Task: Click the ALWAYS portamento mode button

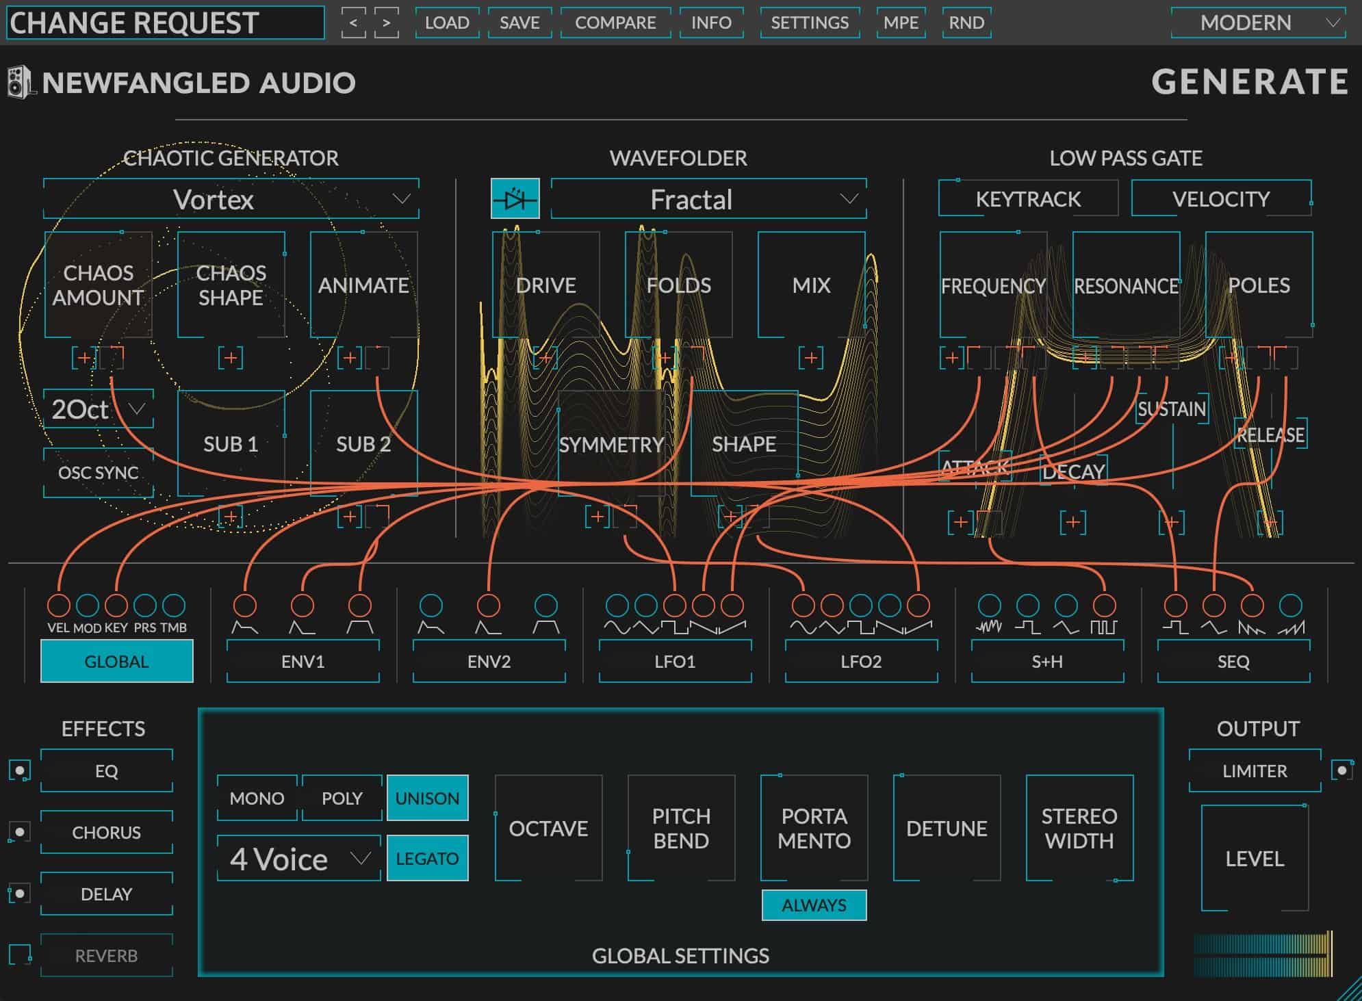Action: [814, 905]
